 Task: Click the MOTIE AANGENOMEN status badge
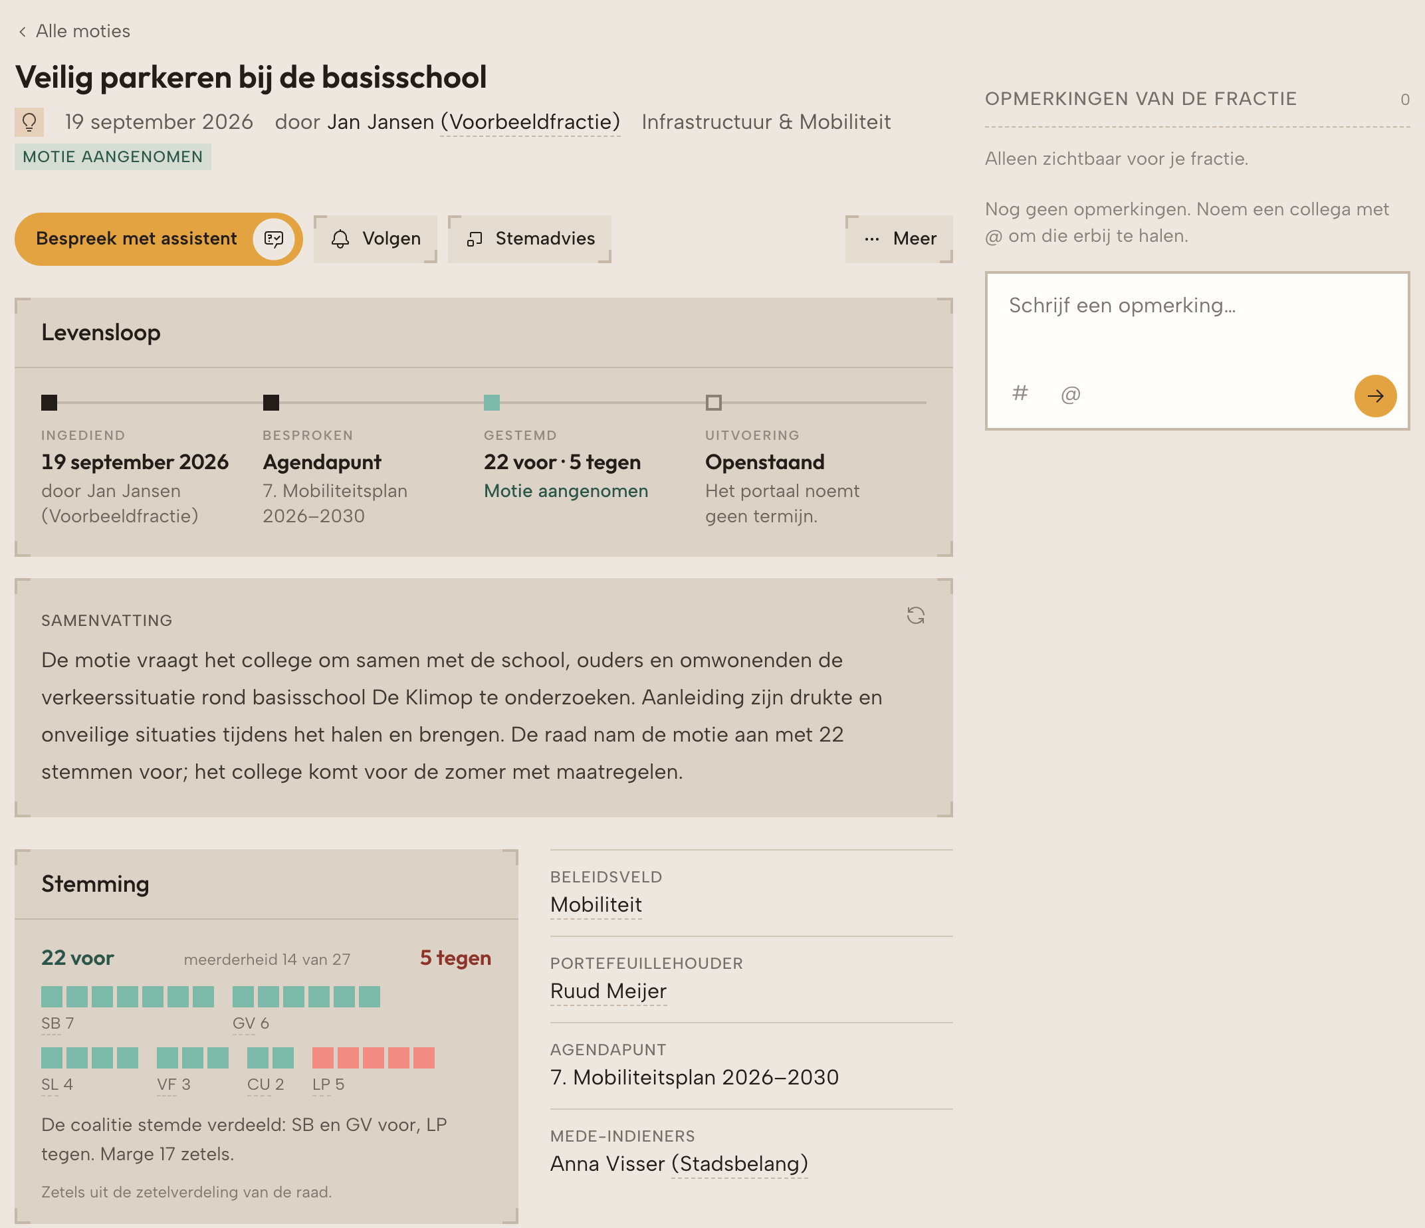click(x=113, y=157)
